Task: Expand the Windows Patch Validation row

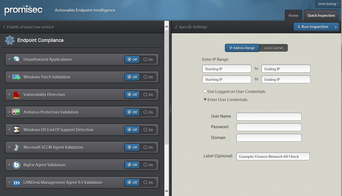Action: click(9, 77)
